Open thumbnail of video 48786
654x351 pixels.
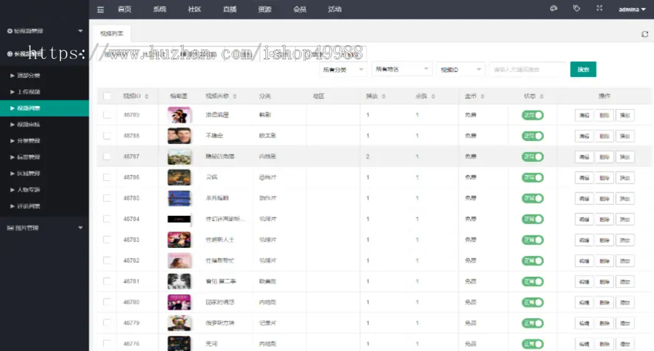tap(179, 177)
